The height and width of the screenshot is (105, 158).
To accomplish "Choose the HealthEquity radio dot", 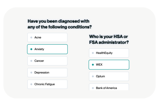I will pyautogui.click(x=93, y=53).
